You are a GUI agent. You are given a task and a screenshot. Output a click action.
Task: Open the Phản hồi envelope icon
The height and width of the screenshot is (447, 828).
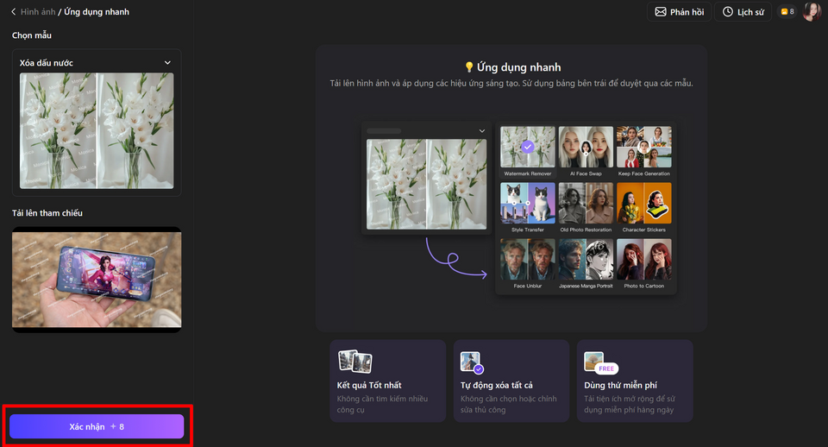coord(660,11)
